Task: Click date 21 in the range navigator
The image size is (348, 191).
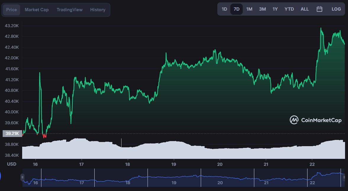Action: [x=266, y=183]
